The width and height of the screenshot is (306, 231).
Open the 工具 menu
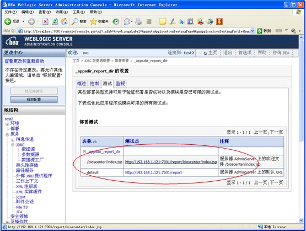click(79, 12)
